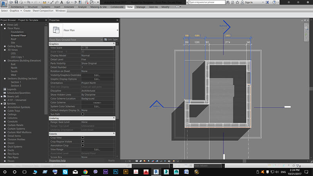The width and height of the screenshot is (313, 176).
Task: Click the Revit icon in the taskbar
Action: tap(156, 172)
